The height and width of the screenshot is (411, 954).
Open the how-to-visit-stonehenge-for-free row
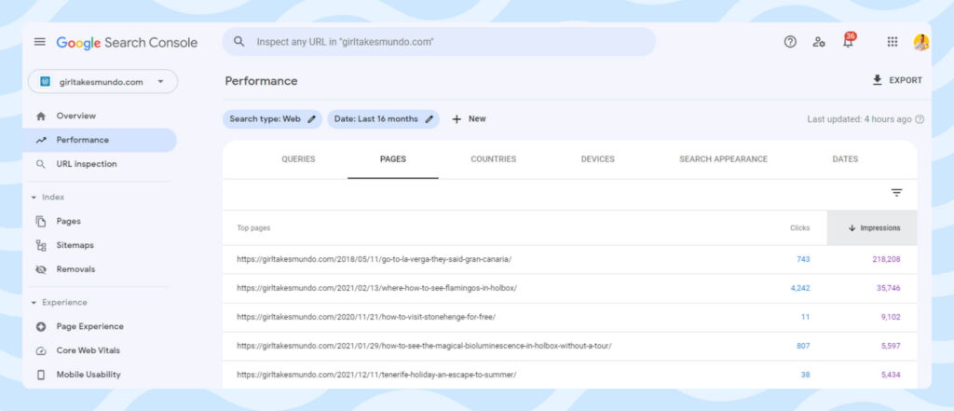tap(569, 317)
